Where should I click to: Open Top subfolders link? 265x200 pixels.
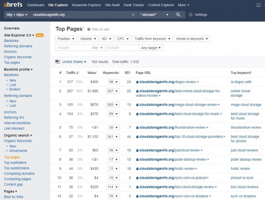click(x=15, y=163)
